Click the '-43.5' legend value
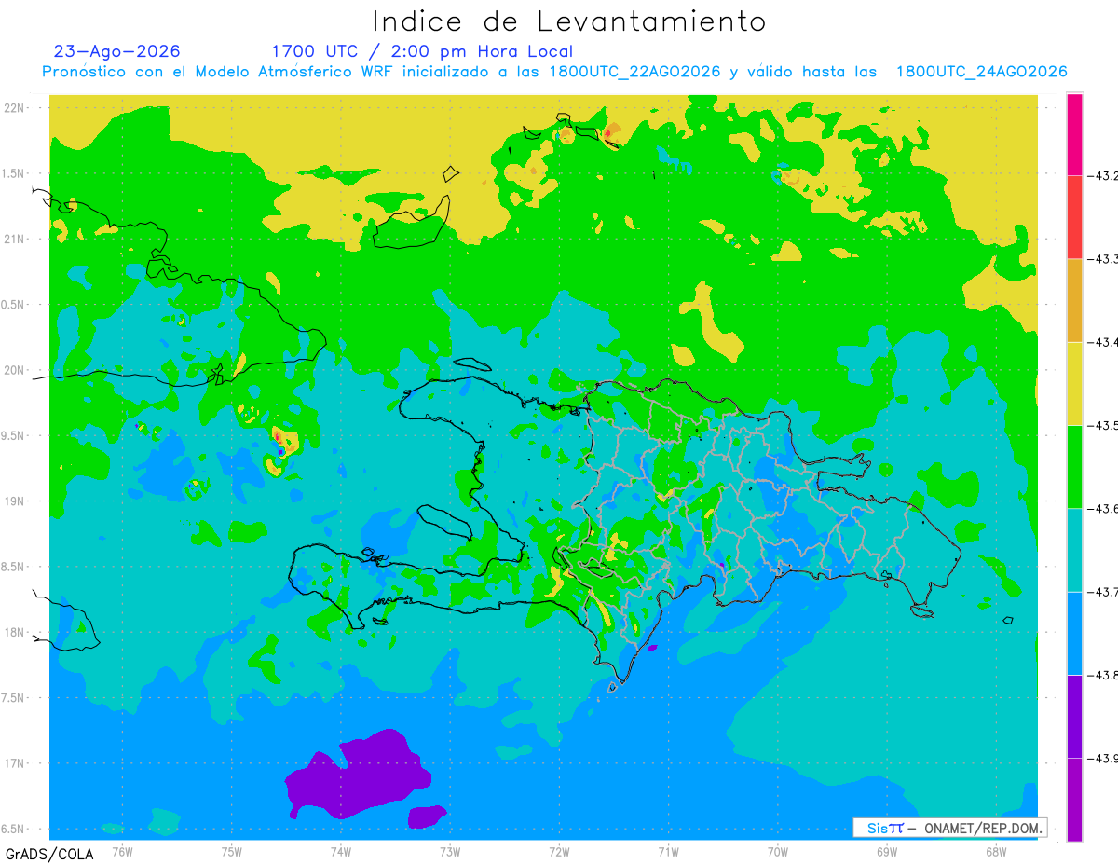 1102,425
